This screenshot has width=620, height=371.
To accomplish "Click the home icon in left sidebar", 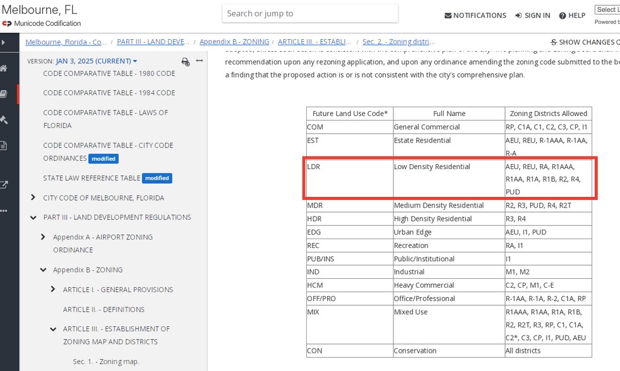I will (4, 68).
